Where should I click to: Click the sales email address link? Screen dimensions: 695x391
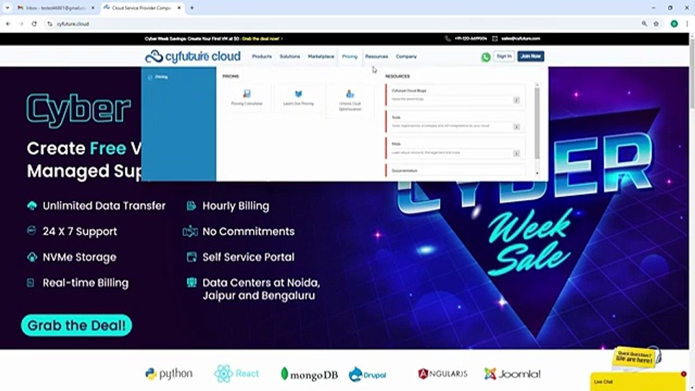[x=520, y=39]
